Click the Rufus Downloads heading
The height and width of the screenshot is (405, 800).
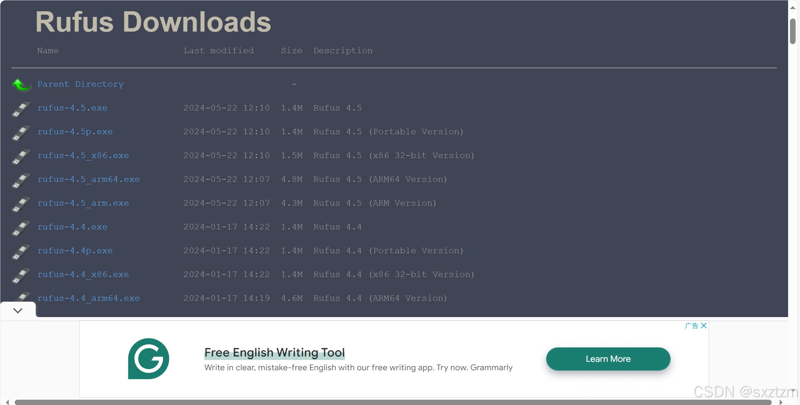(x=153, y=22)
